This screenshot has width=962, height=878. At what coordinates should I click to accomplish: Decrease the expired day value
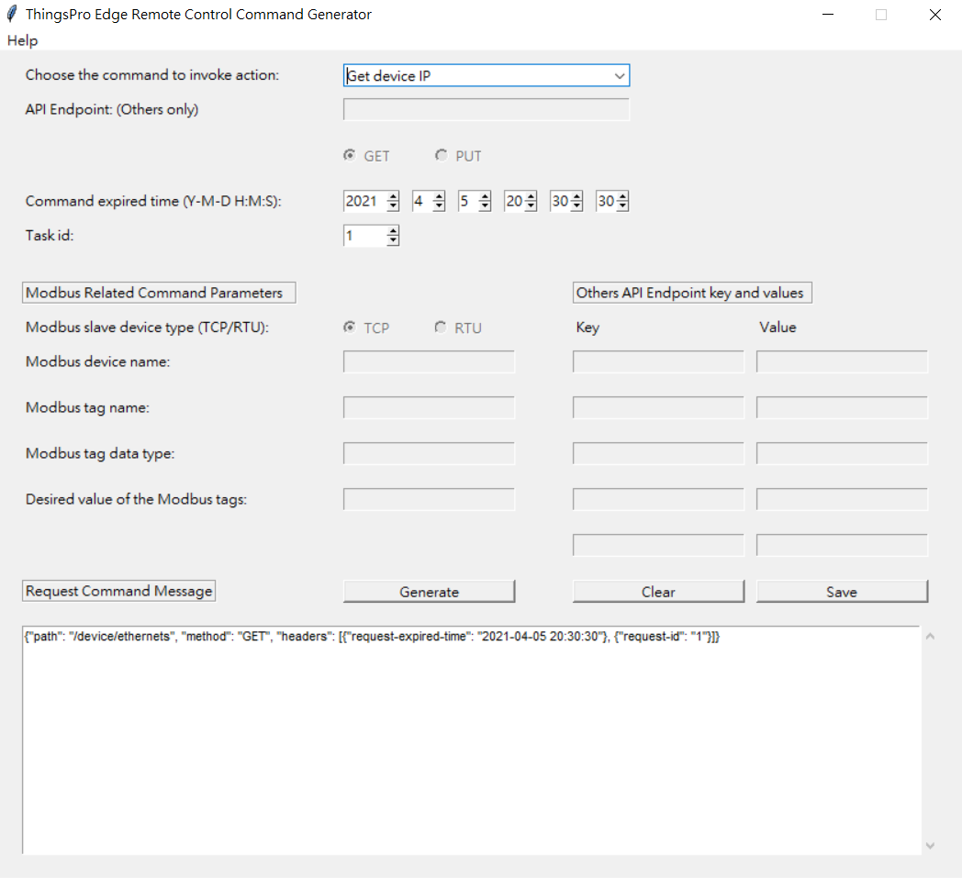coord(485,206)
